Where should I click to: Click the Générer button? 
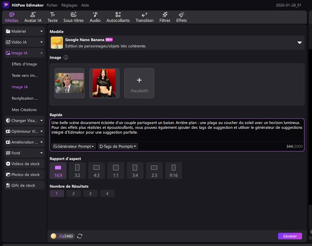(x=290, y=236)
